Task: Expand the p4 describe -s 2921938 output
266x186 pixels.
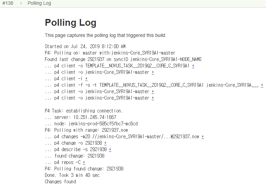Action: [x=110, y=149]
